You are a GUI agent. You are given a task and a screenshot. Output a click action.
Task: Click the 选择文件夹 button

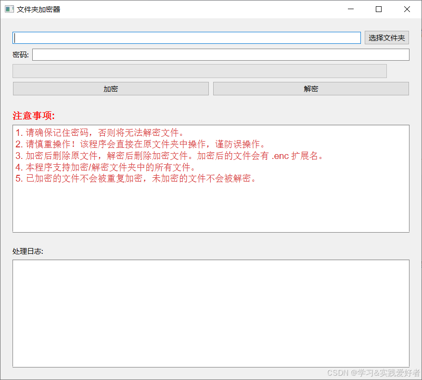tap(387, 38)
